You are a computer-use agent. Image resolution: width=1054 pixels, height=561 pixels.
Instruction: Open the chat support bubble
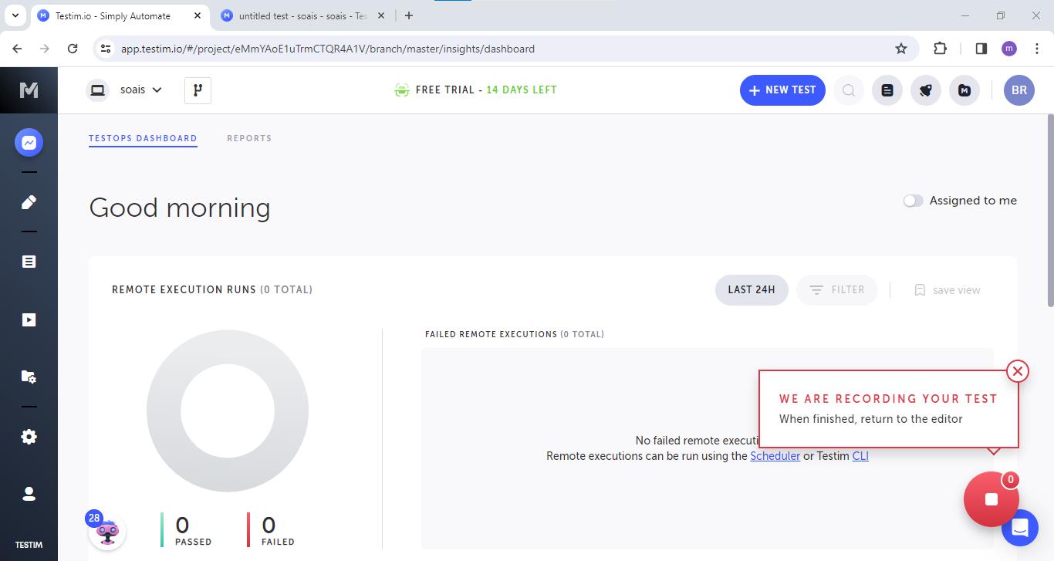pyautogui.click(x=1020, y=528)
